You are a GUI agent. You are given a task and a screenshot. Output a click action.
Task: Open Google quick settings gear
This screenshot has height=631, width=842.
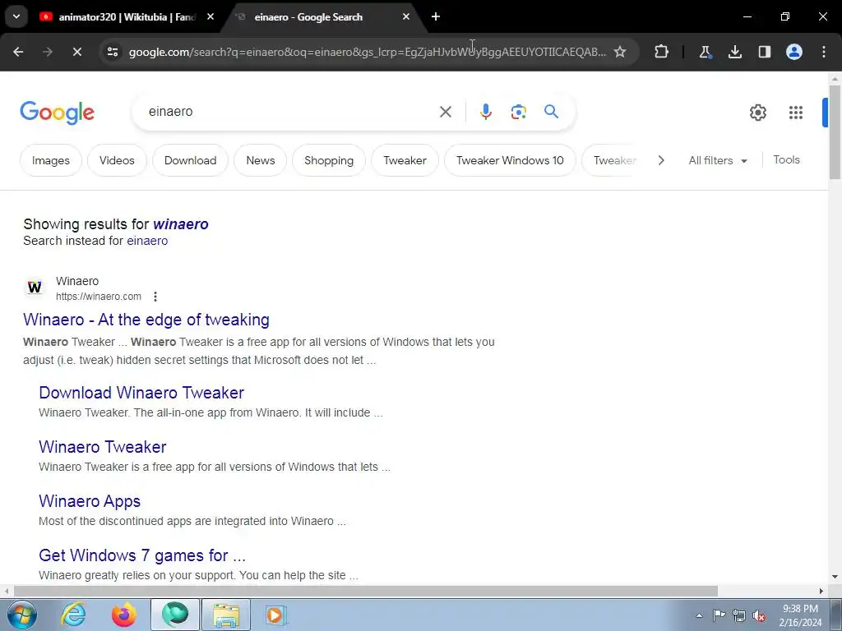coord(757,112)
